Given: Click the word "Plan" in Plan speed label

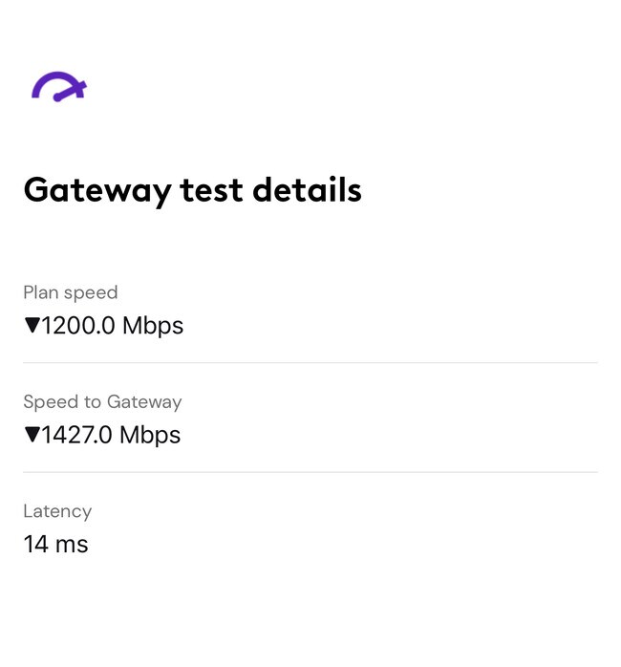Looking at the screenshot, I should click(x=40, y=292).
